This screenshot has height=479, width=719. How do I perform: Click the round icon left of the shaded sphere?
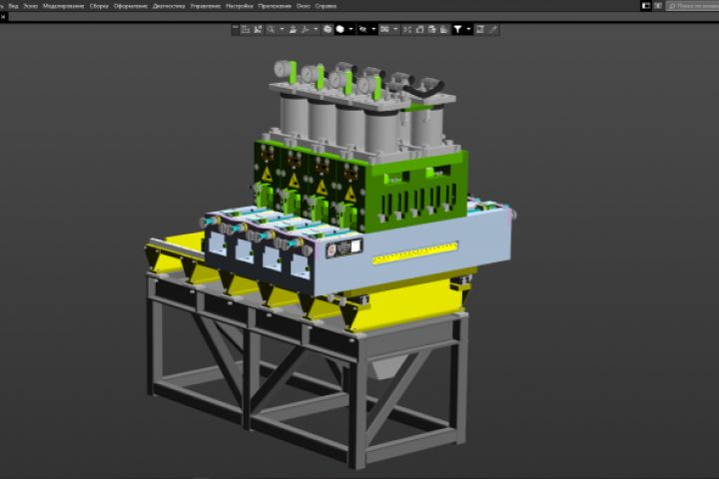click(x=327, y=29)
